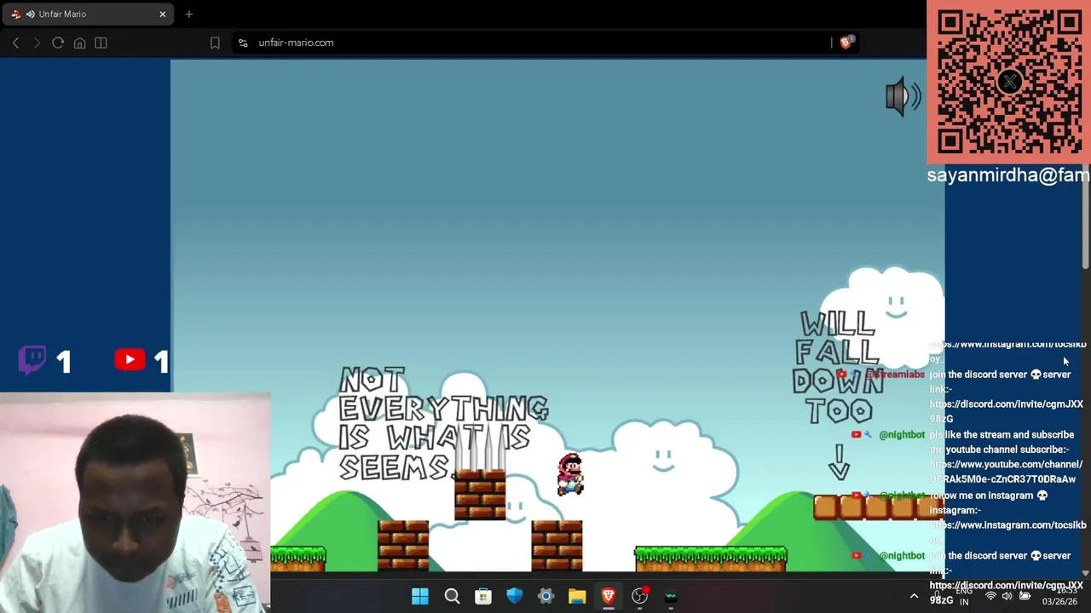Click the "WILL FALL DOWN TOO" game text
Image resolution: width=1091 pixels, height=613 pixels.
838,367
